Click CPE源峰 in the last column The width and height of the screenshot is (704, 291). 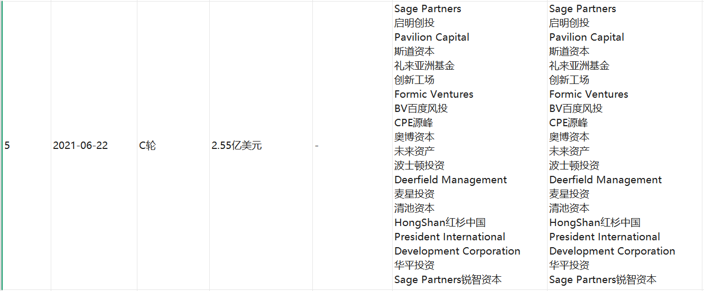(570, 123)
